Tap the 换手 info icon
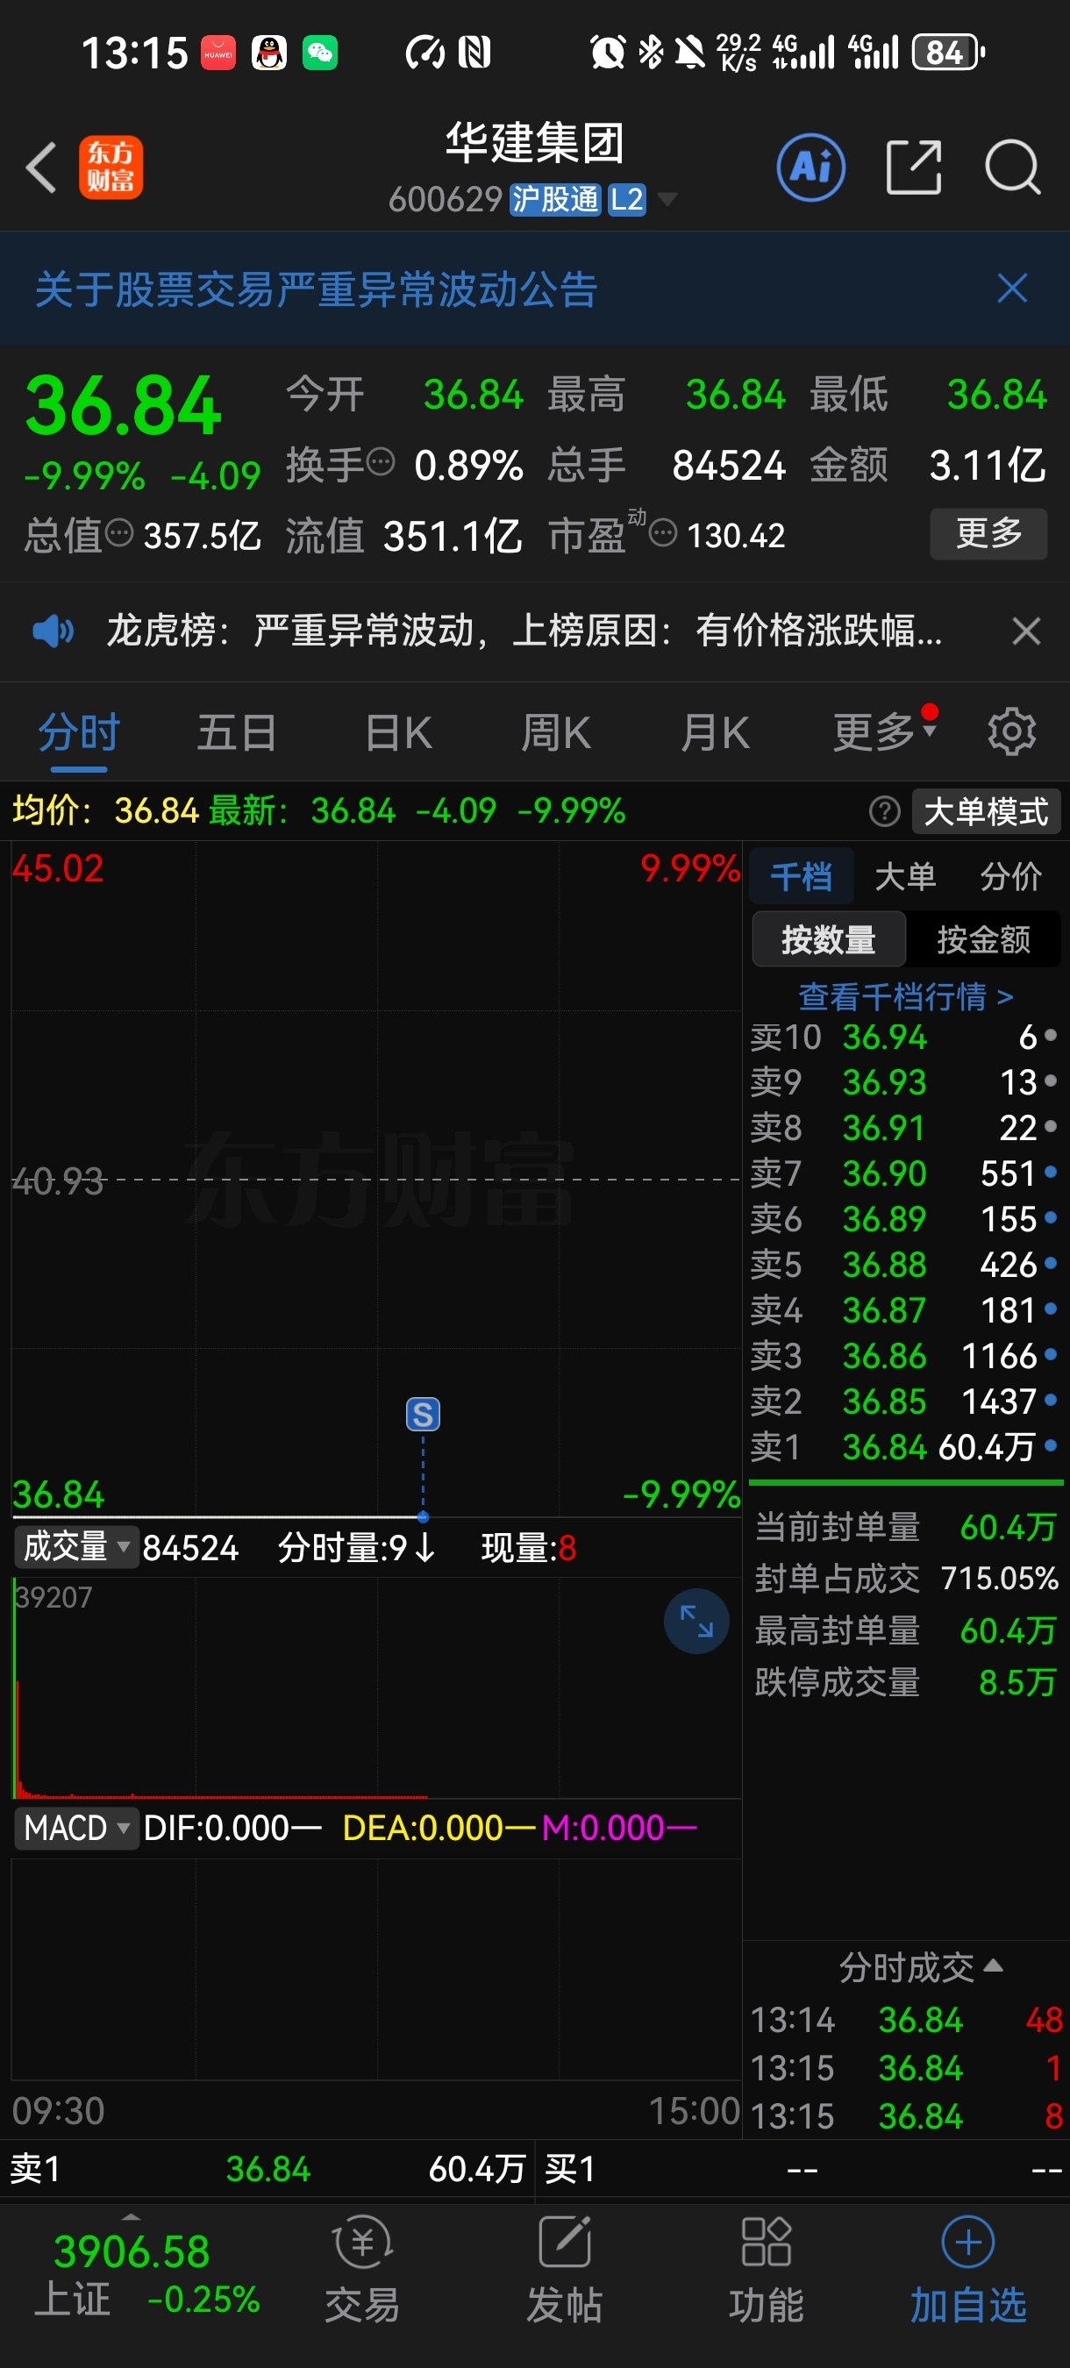The width and height of the screenshot is (1070, 2368). point(381,460)
